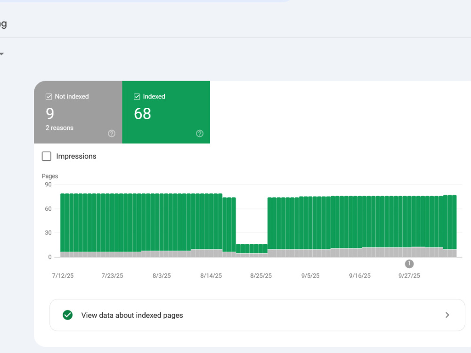Open the dropdown arrow below the page title

pyautogui.click(x=1, y=54)
